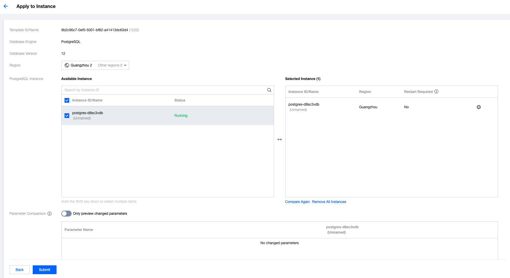Uncheck the postgres-d8sc3vdb instance checkbox
The image size is (510, 278).
(67, 116)
